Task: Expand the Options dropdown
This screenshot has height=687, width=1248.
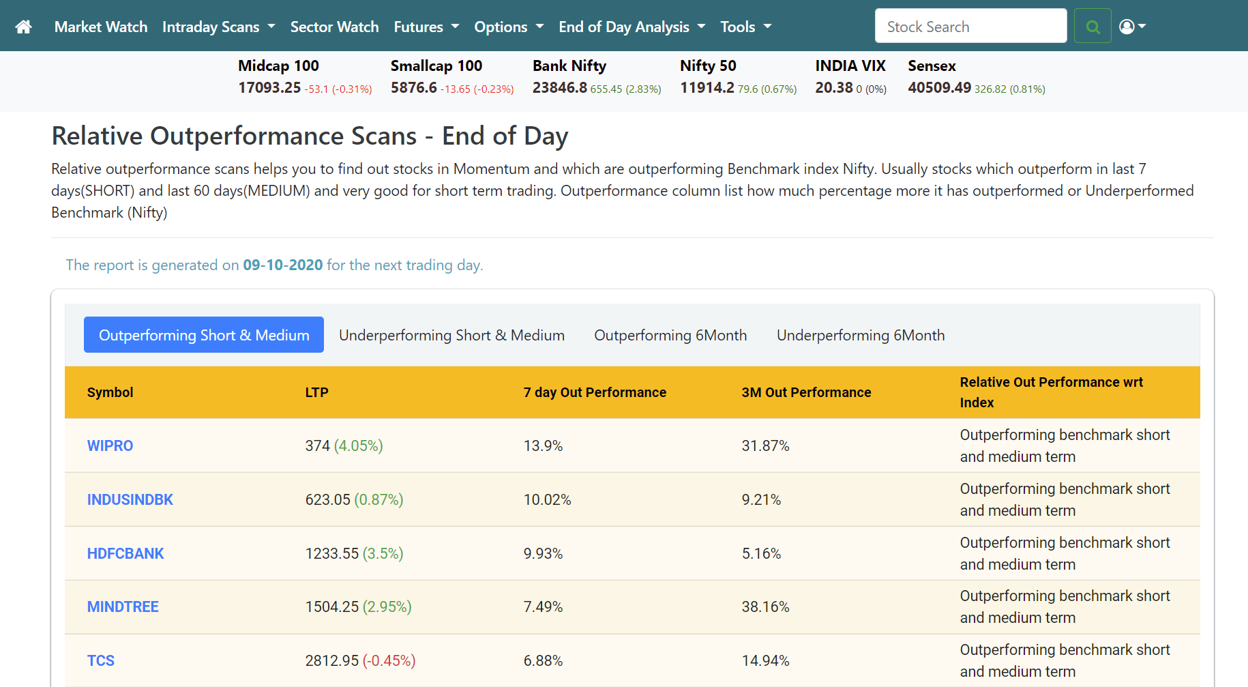Action: click(509, 27)
